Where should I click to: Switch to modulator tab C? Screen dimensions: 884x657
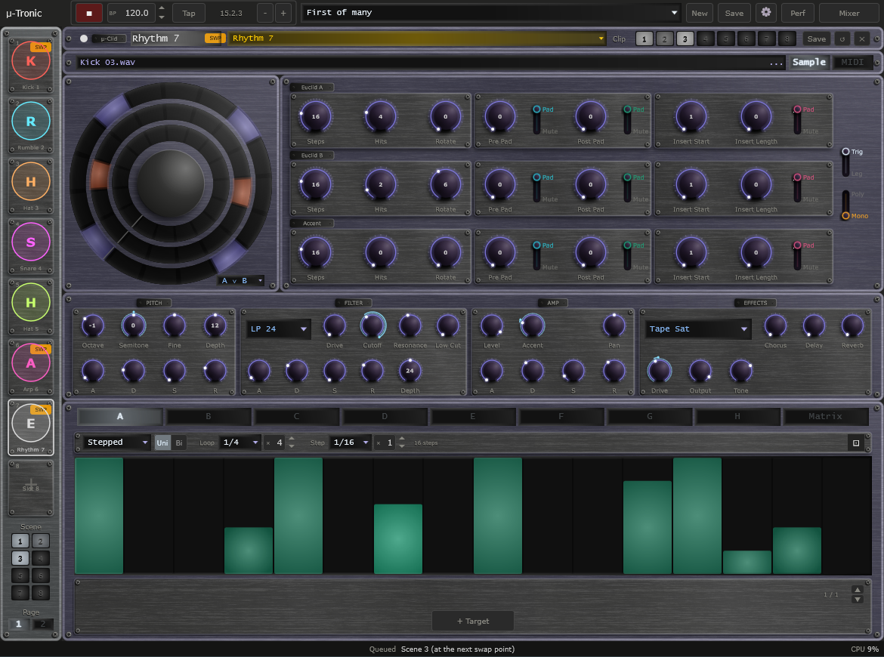296,416
